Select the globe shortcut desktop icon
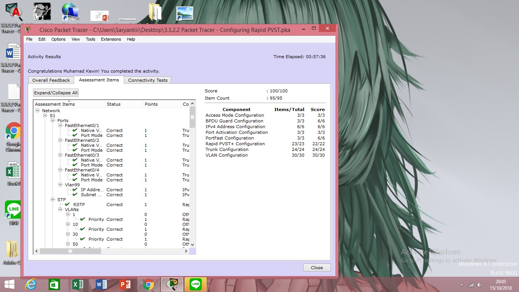This screenshot has height=292, width=519. click(70, 12)
